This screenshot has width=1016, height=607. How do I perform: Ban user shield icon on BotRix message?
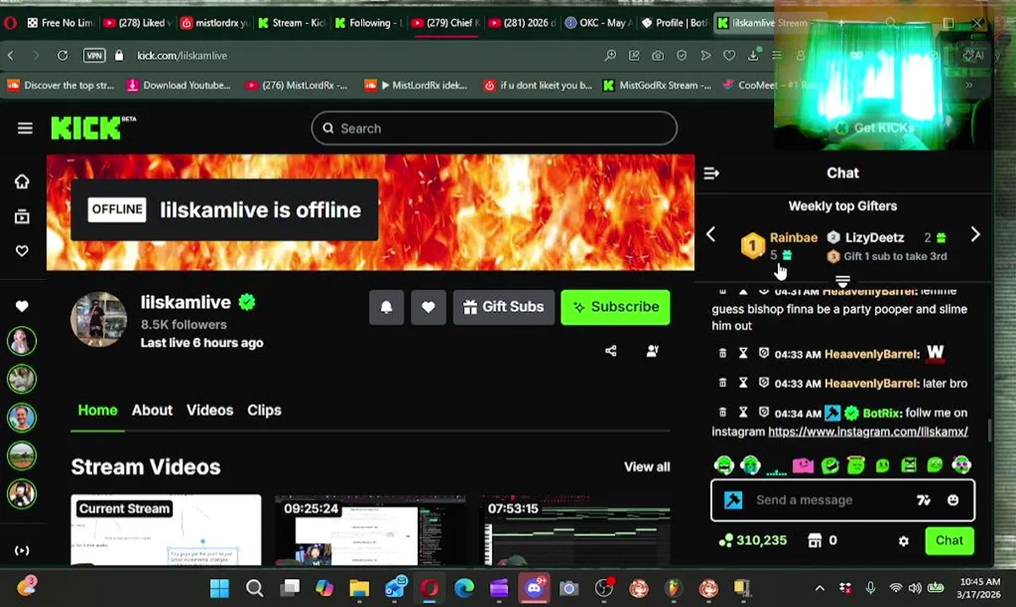(x=764, y=412)
